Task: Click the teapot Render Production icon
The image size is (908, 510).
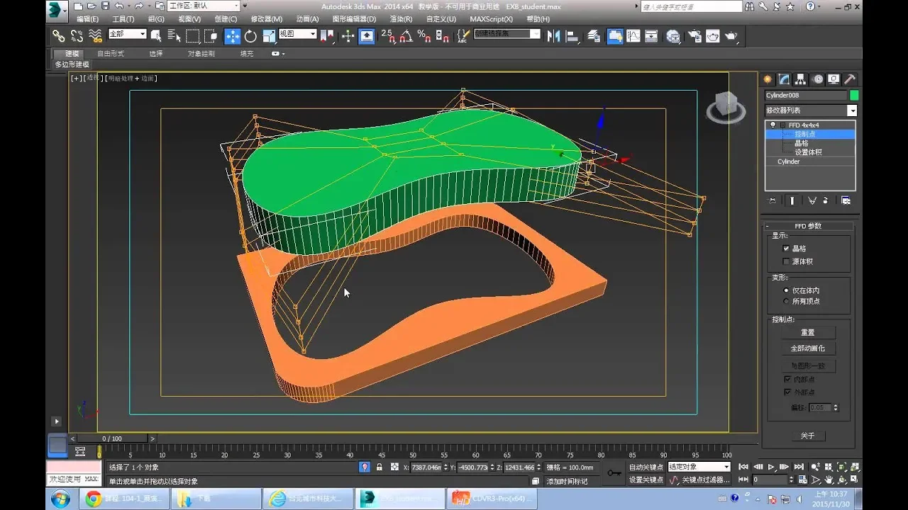Action: (731, 36)
